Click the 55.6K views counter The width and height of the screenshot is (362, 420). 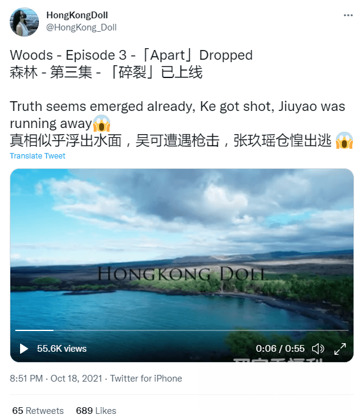pyautogui.click(x=62, y=349)
